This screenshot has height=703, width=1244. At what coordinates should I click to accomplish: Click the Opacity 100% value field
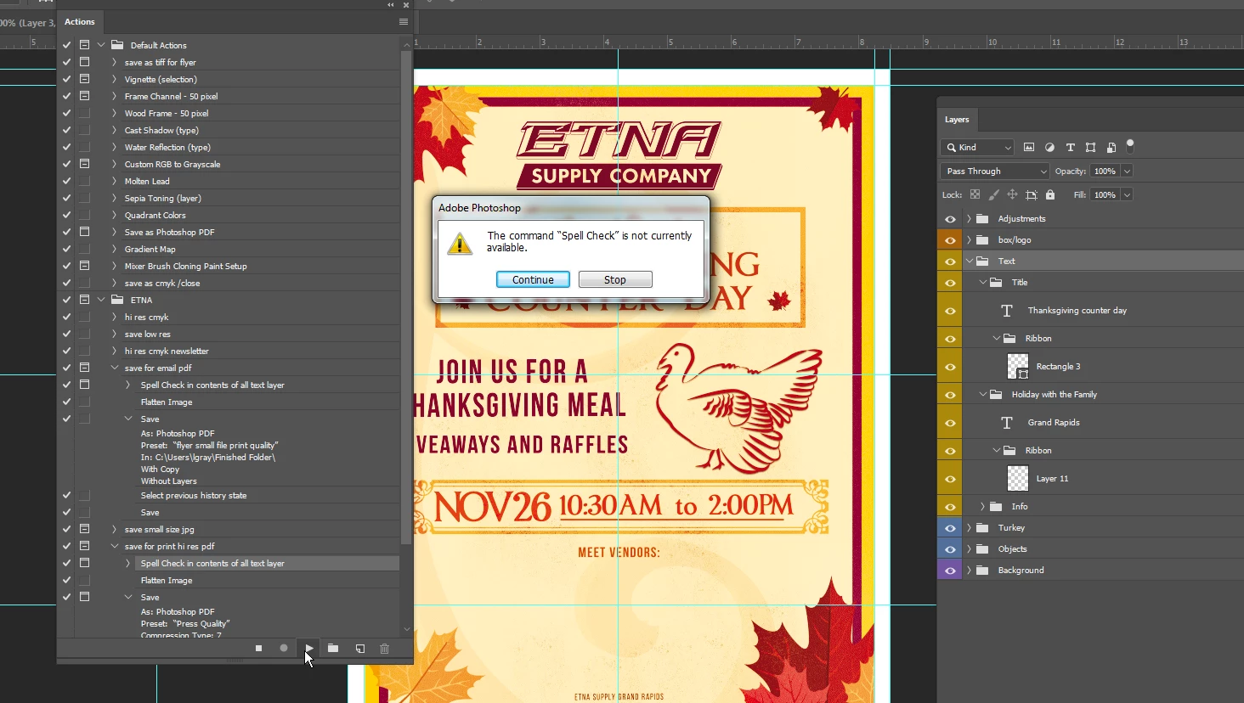coord(1105,172)
